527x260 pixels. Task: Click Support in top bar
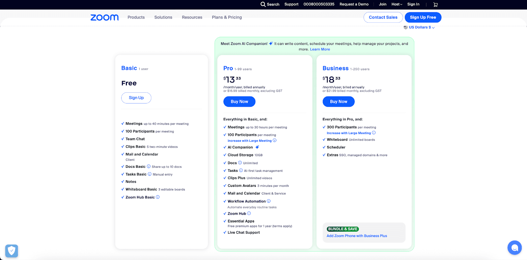(291, 4)
